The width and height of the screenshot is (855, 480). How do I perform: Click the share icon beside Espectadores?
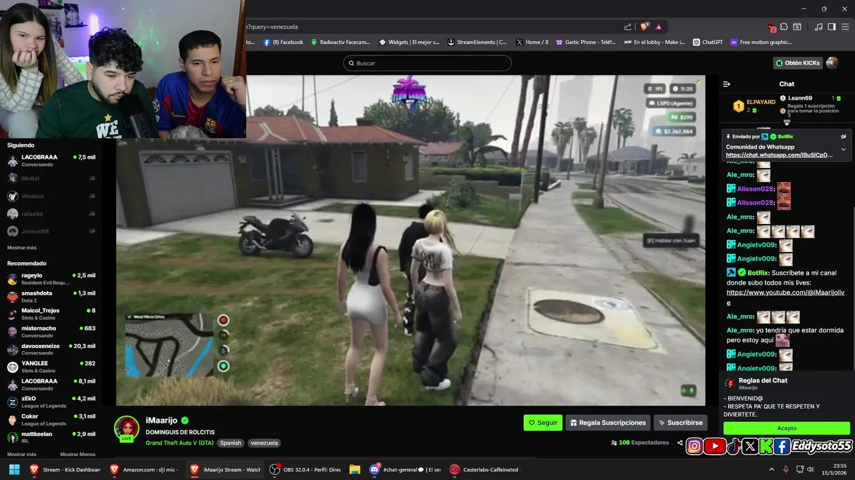pos(680,443)
